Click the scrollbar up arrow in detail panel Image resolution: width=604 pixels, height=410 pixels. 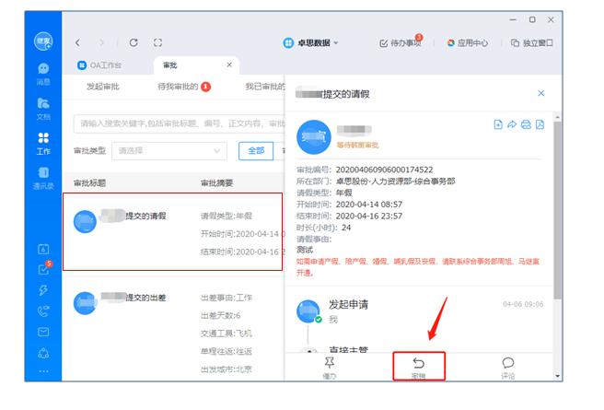coord(557,117)
